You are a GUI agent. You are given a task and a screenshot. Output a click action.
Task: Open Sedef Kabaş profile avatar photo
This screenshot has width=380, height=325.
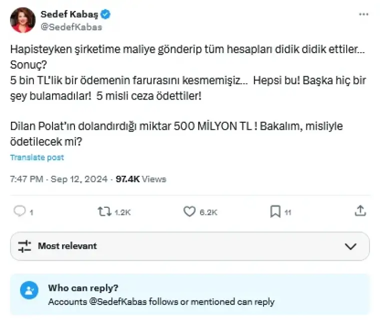[22, 21]
